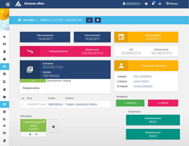Screen dimensions: 189x146
Task: Remove Harmonogram wpłat with X icon
Action: (x=44, y=121)
